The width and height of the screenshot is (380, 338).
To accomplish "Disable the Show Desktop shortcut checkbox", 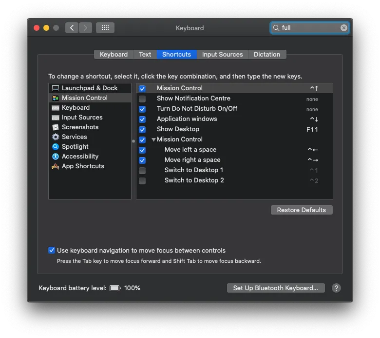I will (x=142, y=130).
